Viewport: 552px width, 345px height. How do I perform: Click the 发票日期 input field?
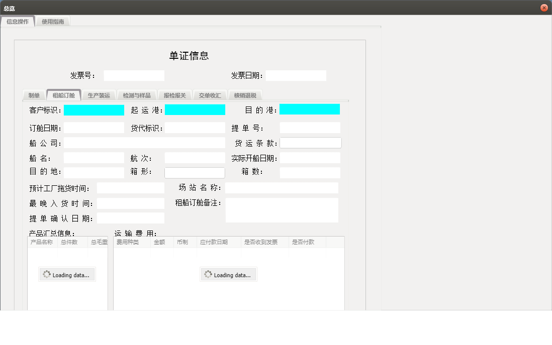pos(295,75)
